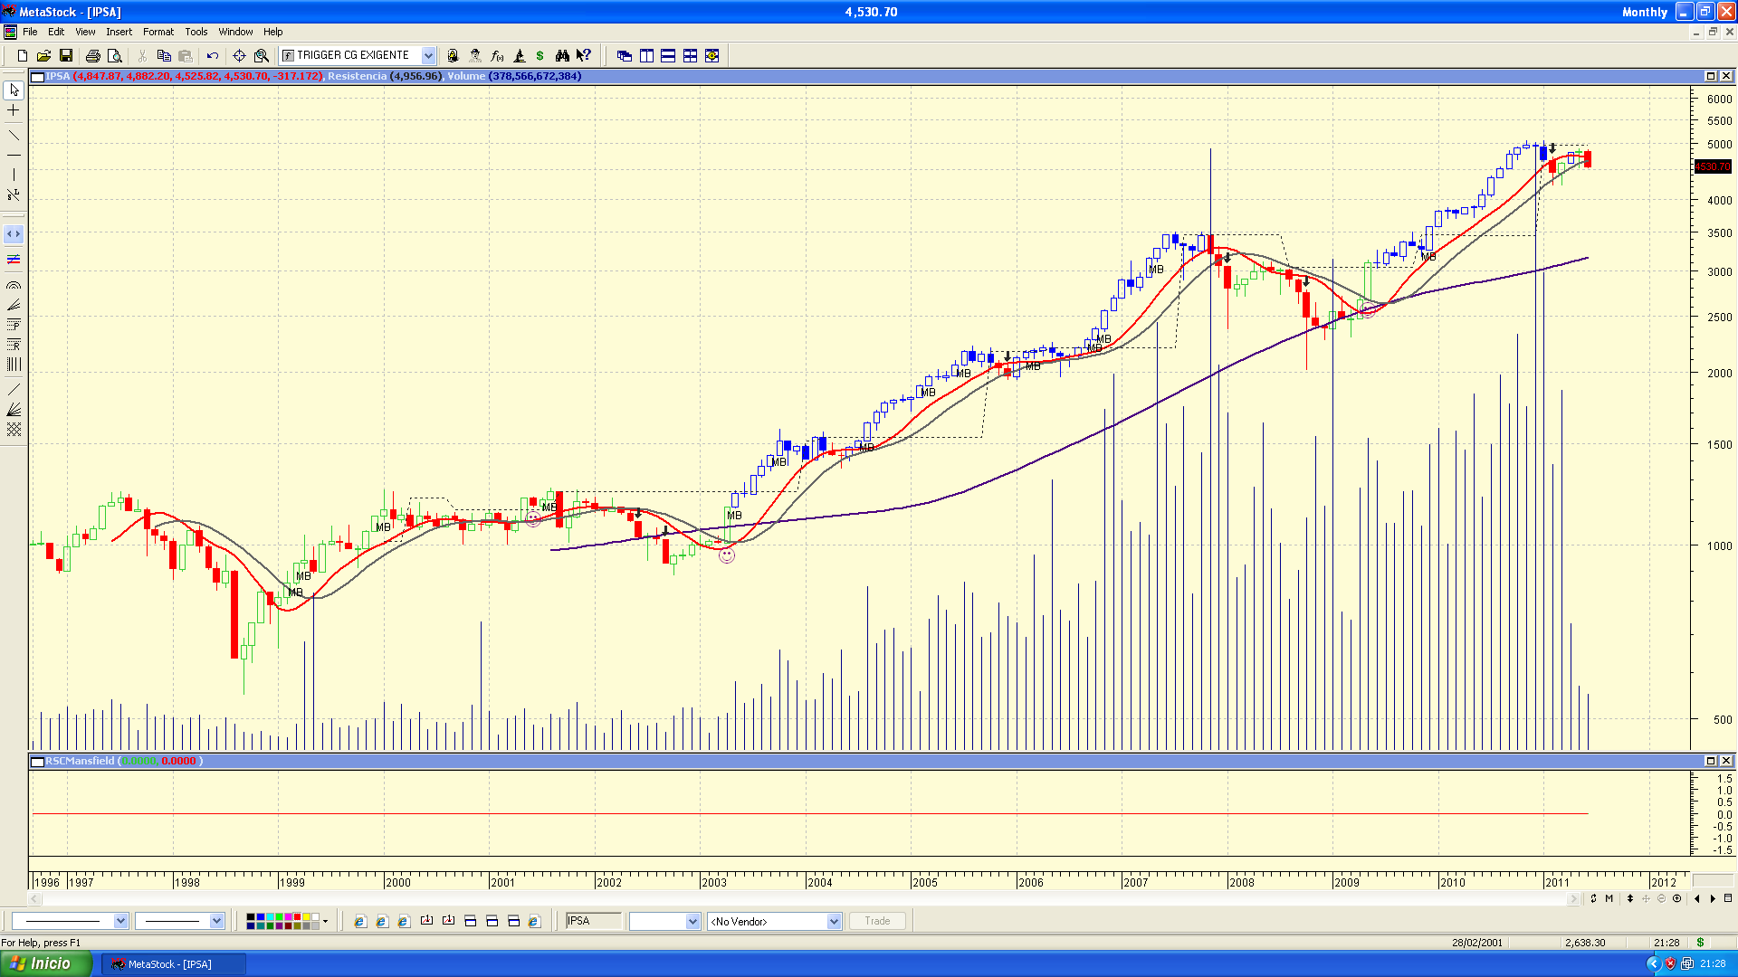This screenshot has height=977, width=1738.
Task: Click the Print Preview icon
Action: pyautogui.click(x=114, y=56)
